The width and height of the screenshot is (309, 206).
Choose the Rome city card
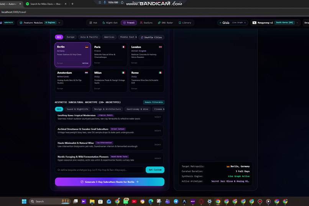[x=146, y=81]
